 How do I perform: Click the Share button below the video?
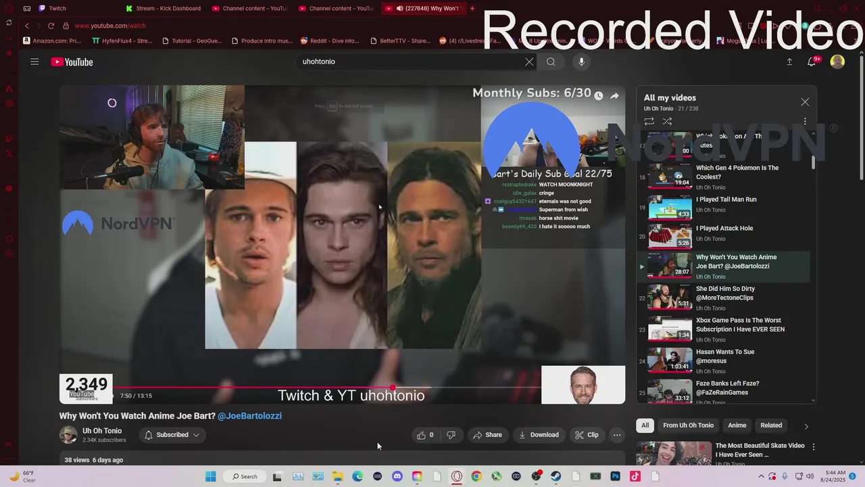coord(487,435)
